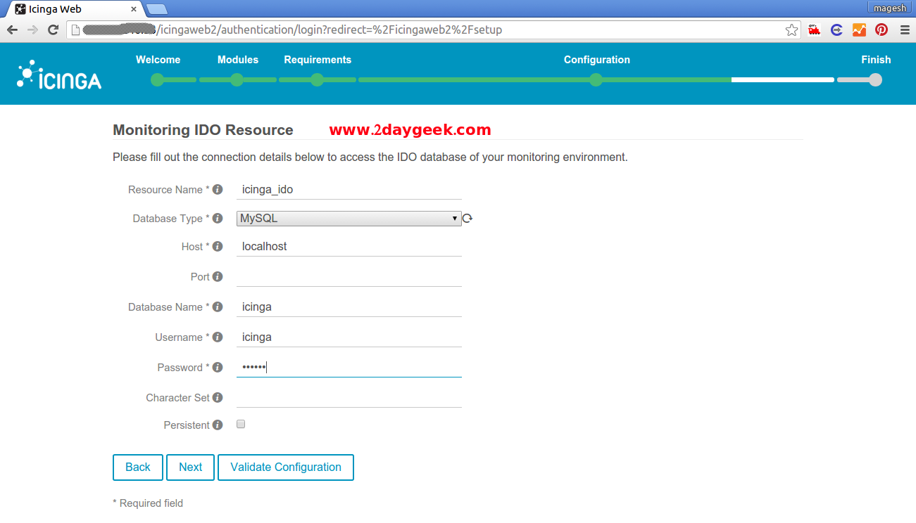
Task: Click the browser forward arrow
Action: pos(32,30)
